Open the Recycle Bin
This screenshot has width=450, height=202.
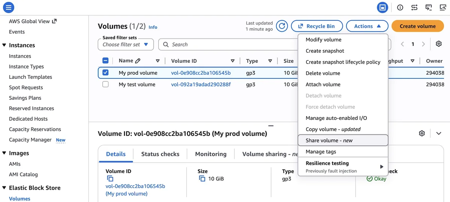[x=317, y=26]
